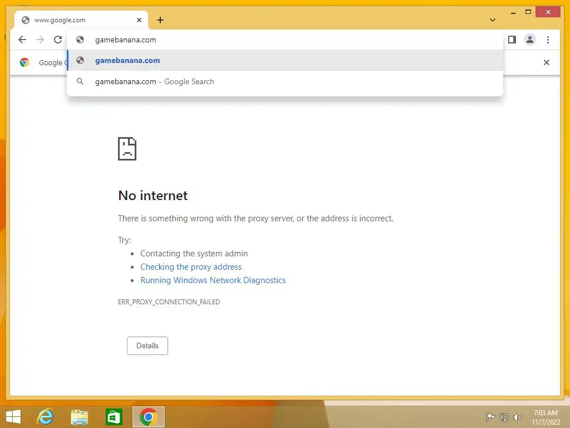Viewport: 570px width, 428px height.
Task: Toggle the side panel icon
Action: 512,40
